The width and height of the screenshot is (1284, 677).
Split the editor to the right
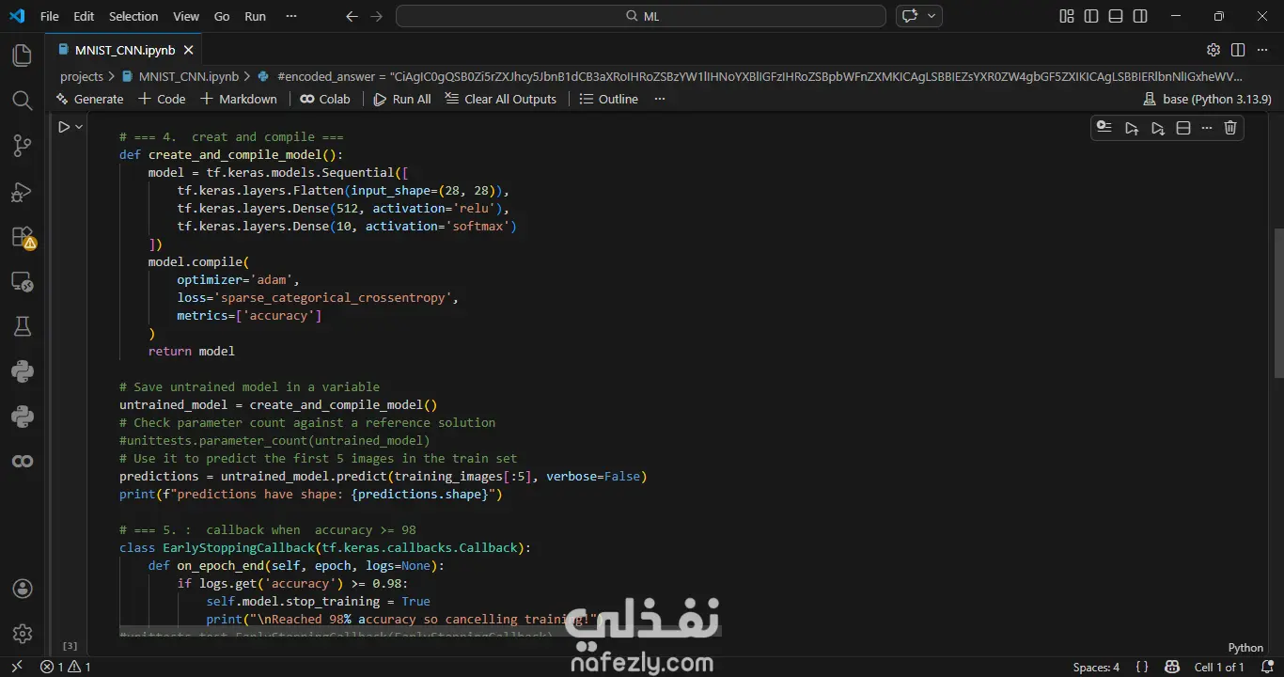(1238, 50)
